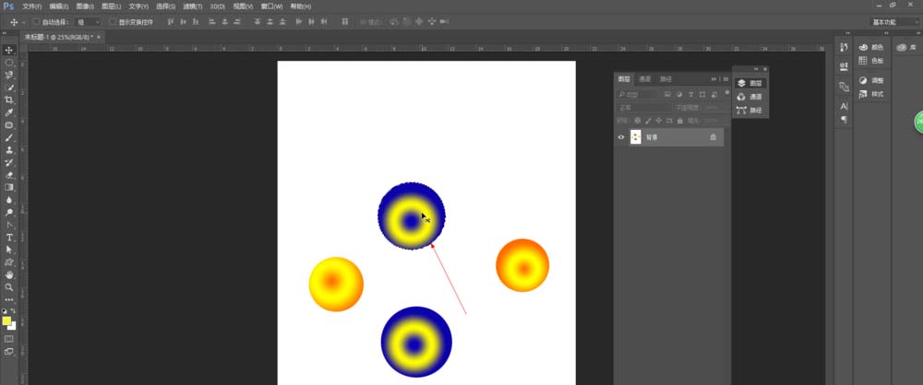Select the Move tool in the toolbox

(x=9, y=50)
